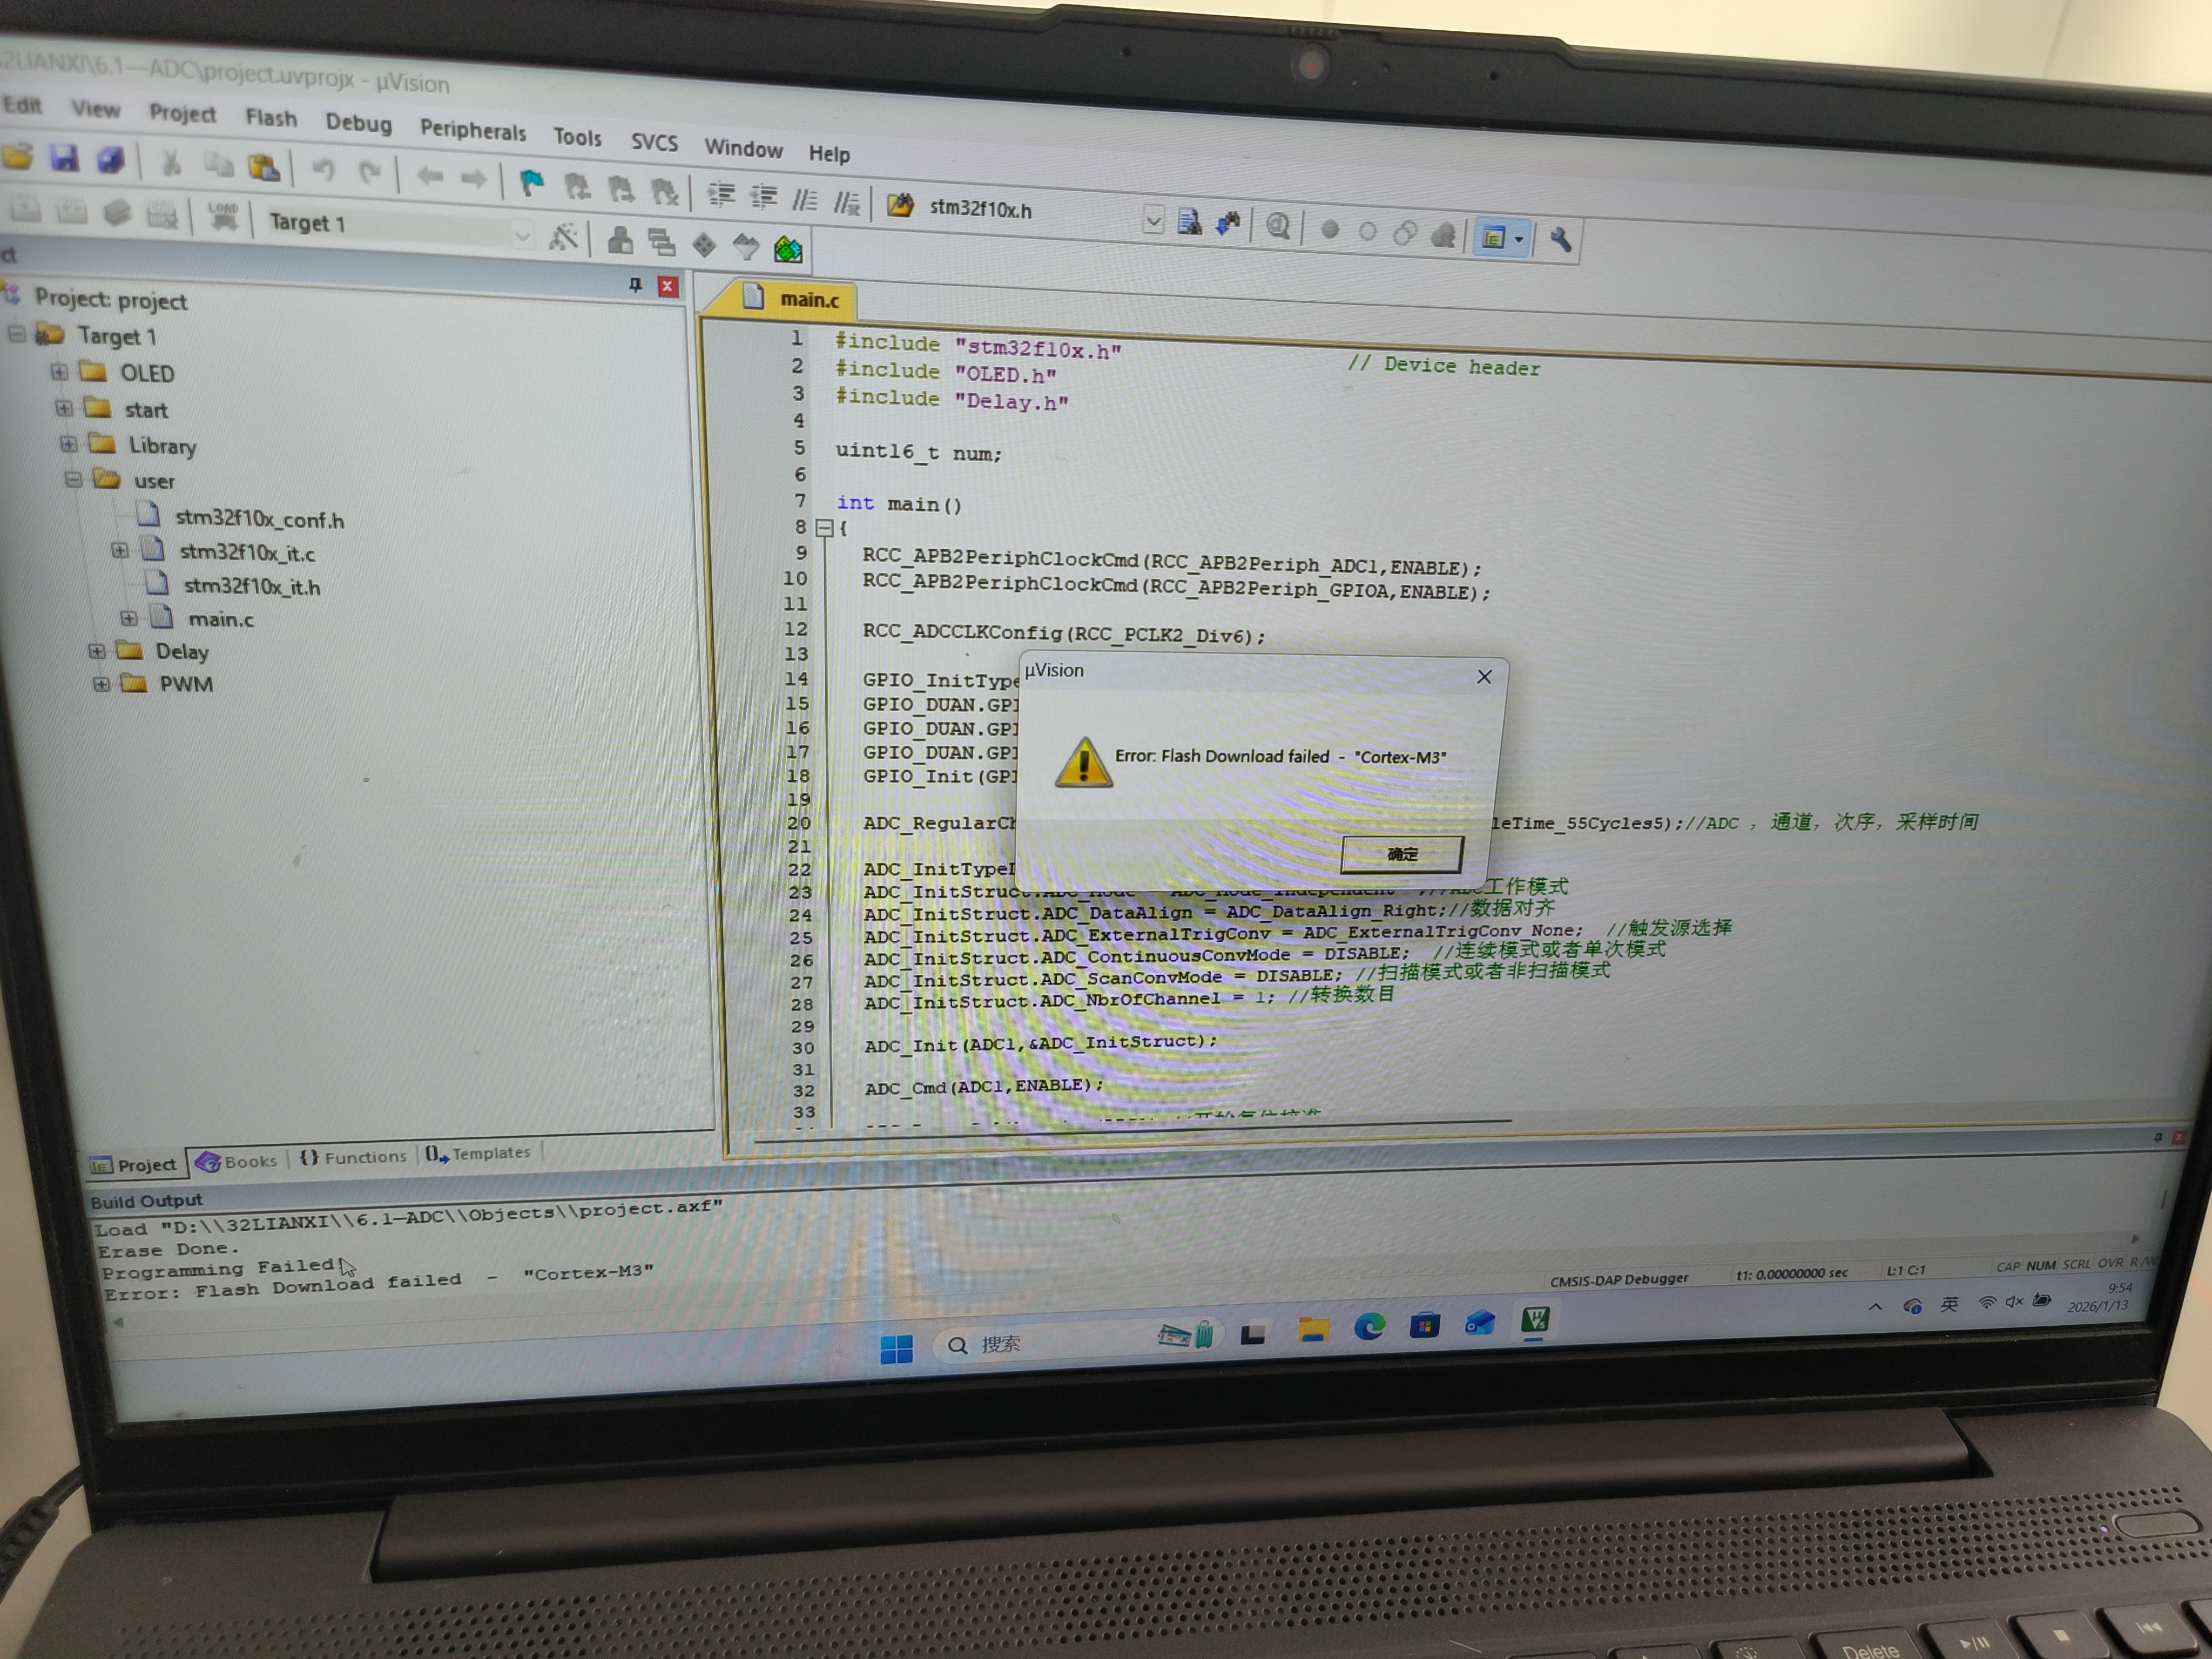Select stm32f10x_it.c in project tree

point(246,553)
